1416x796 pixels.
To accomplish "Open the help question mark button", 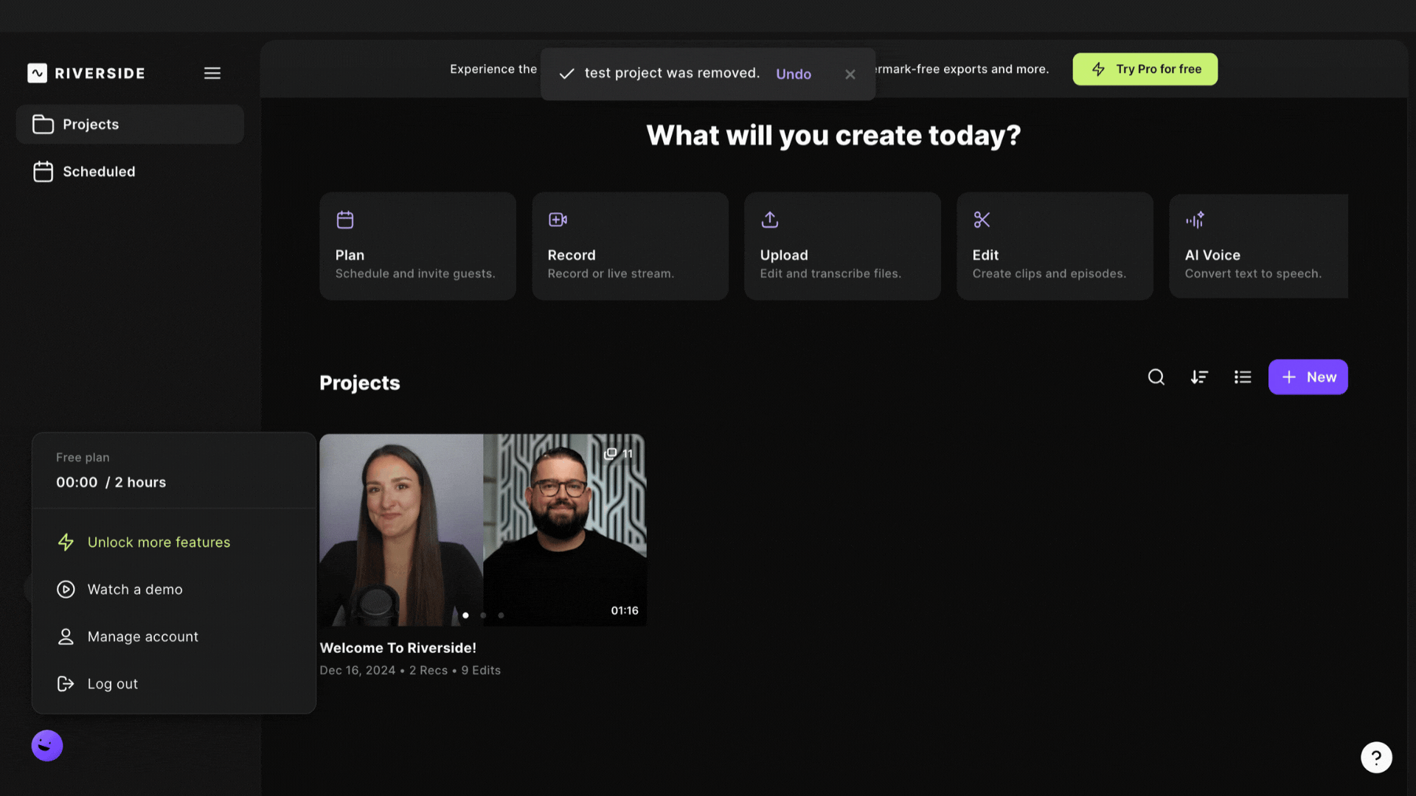I will pyautogui.click(x=1376, y=757).
